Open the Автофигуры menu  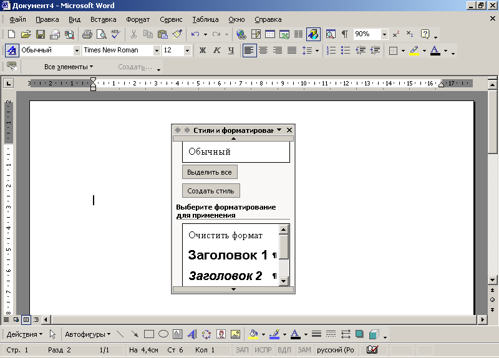coord(88,334)
